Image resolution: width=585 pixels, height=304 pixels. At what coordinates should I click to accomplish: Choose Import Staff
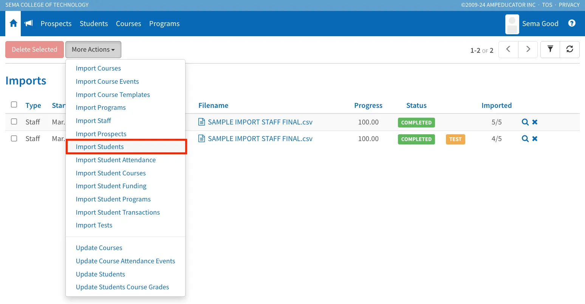point(93,121)
